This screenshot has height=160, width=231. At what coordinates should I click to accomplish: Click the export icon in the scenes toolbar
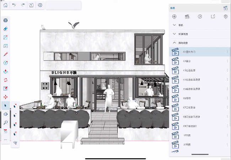tap(213, 16)
